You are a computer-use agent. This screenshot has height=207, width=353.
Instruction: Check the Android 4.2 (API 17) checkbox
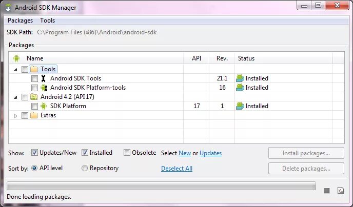click(25, 97)
